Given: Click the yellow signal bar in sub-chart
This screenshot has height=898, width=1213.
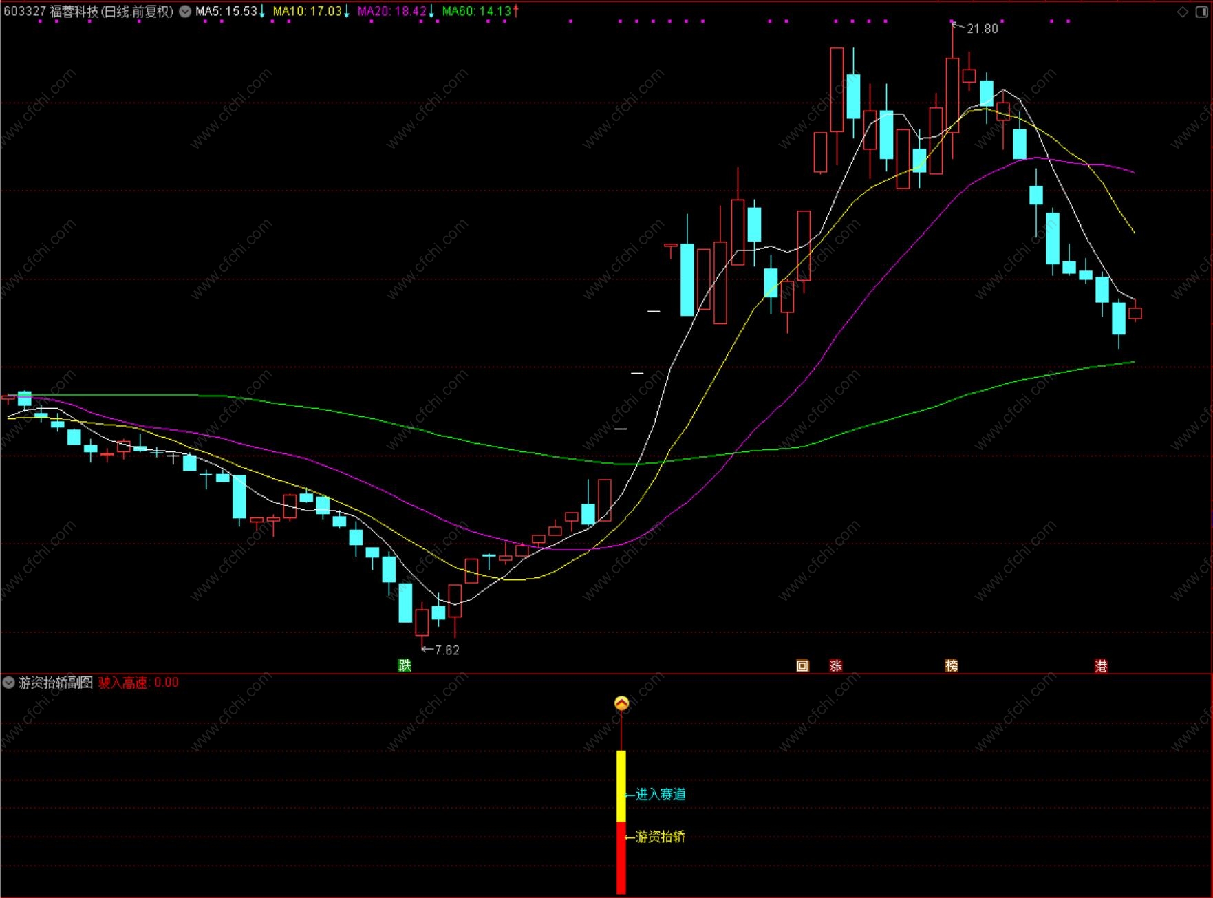Looking at the screenshot, I should pos(621,787).
